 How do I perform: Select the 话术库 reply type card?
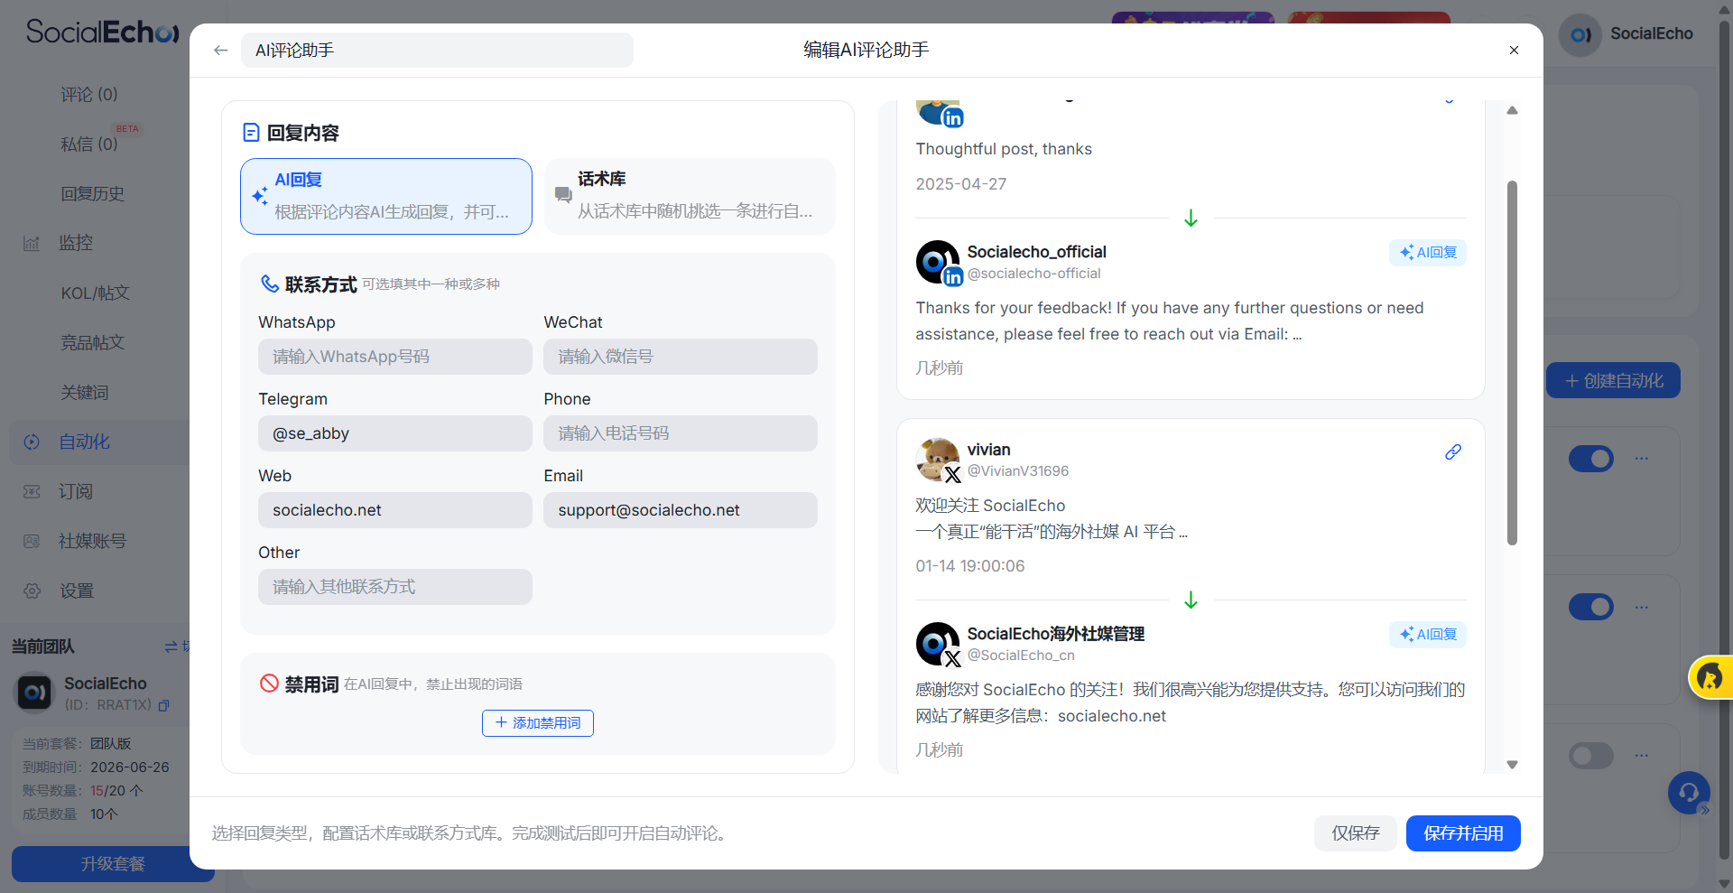[x=690, y=196]
